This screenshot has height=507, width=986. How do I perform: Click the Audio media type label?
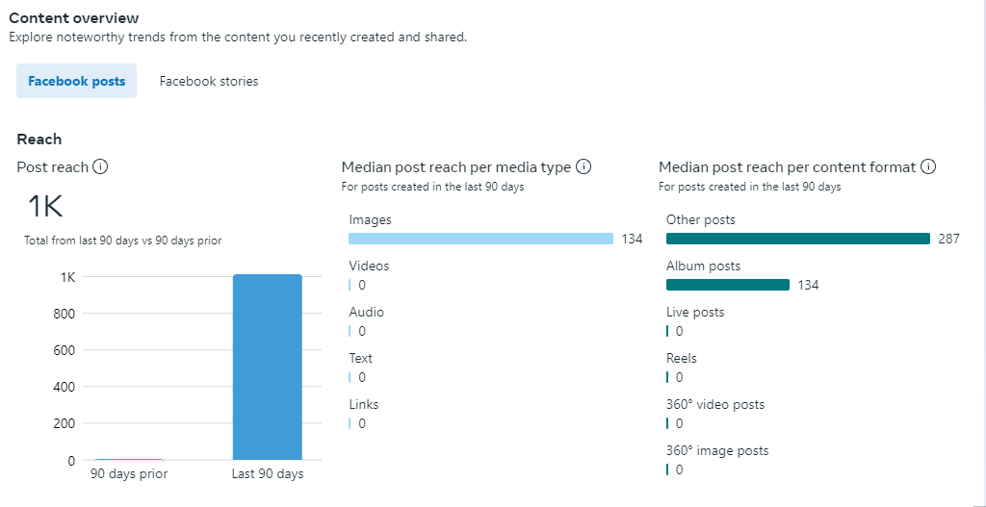click(366, 312)
